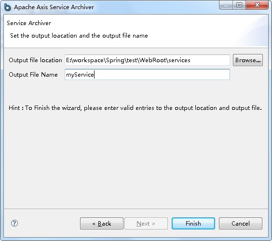Browse for an output file location
Screen dimensions: 272x241
pos(248,60)
